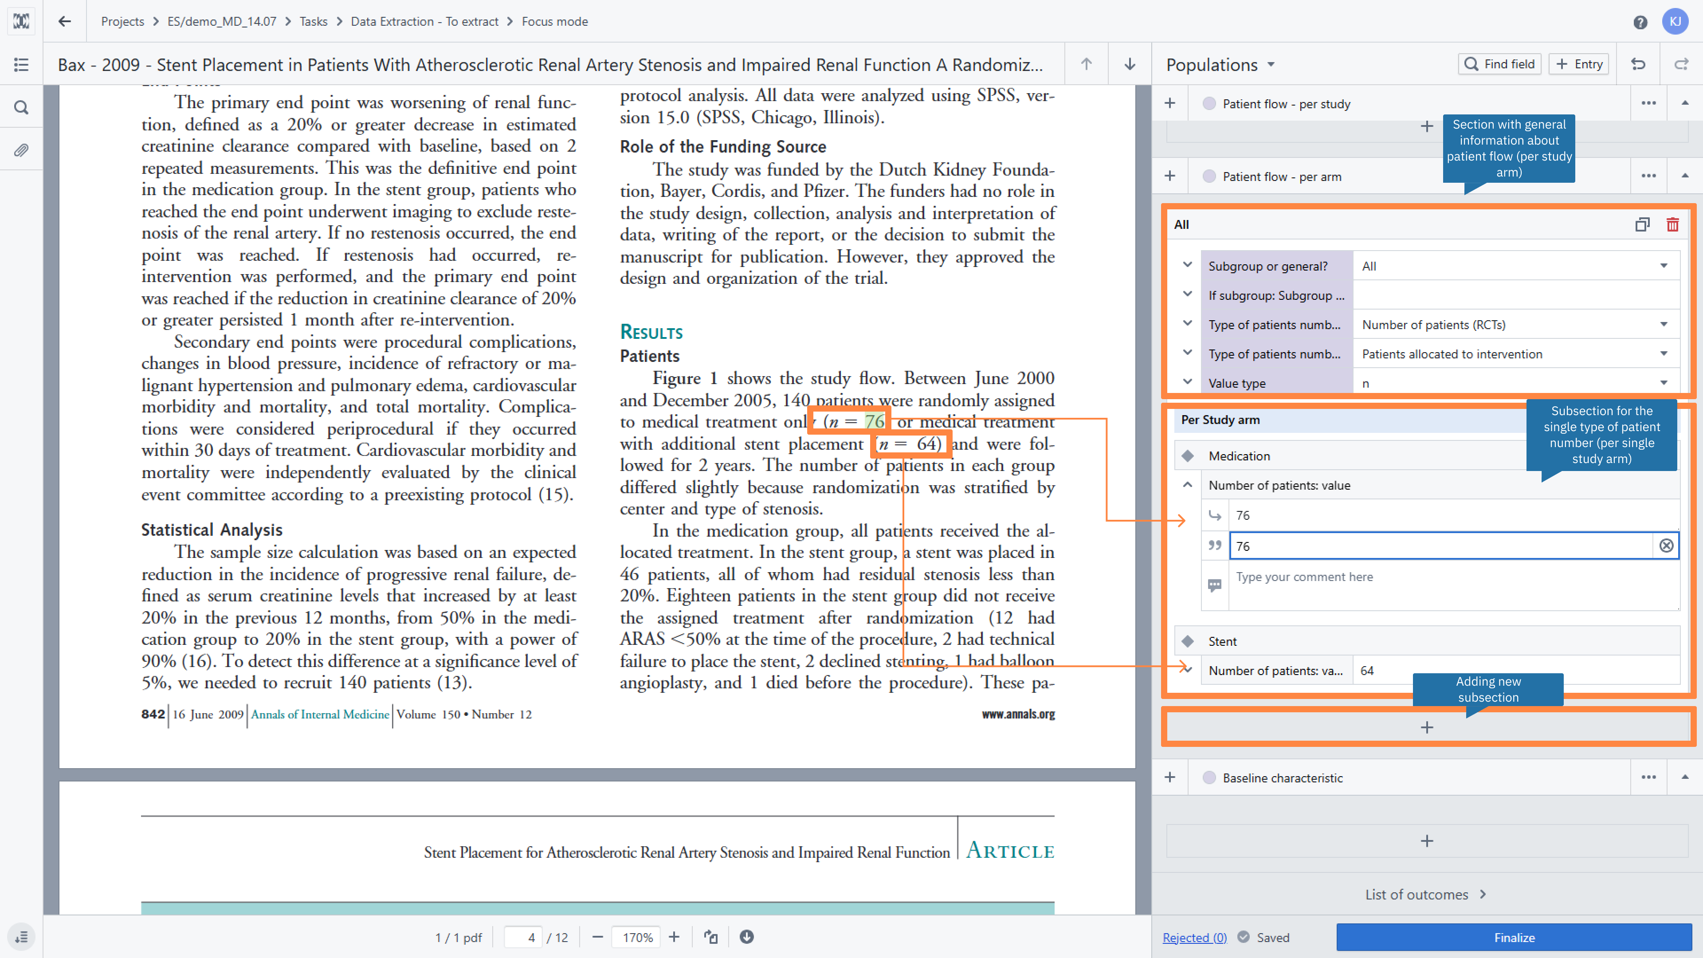Redo the last change
1703x958 pixels.
[1681, 64]
